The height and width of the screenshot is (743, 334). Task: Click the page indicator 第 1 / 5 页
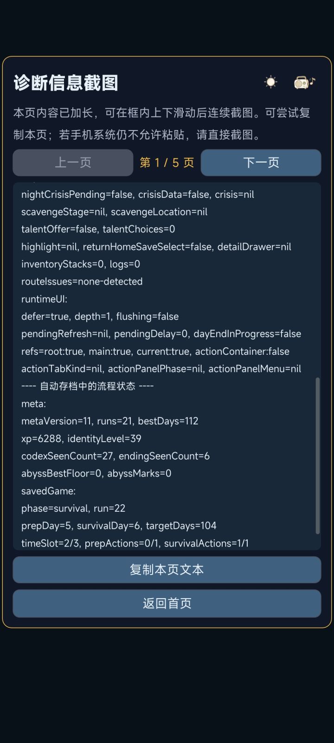tap(167, 163)
